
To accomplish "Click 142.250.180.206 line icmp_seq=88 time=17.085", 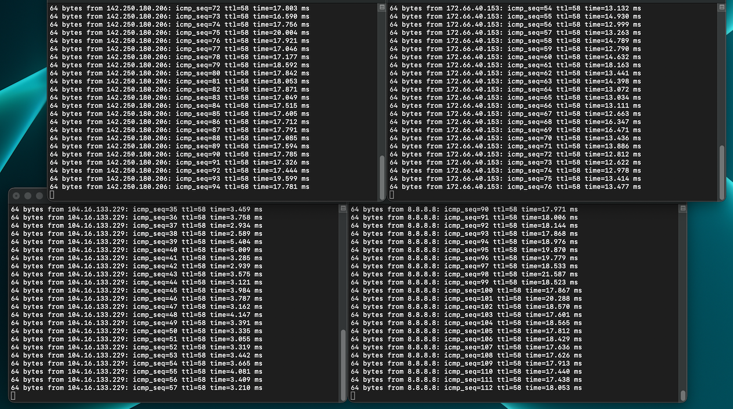I will (180, 138).
